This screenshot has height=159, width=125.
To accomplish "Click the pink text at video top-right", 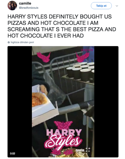I will (x=87, y=50).
